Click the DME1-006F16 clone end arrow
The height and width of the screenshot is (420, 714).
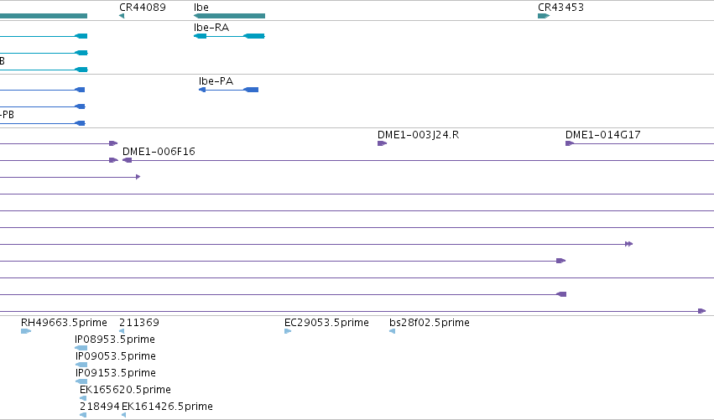[x=127, y=160]
